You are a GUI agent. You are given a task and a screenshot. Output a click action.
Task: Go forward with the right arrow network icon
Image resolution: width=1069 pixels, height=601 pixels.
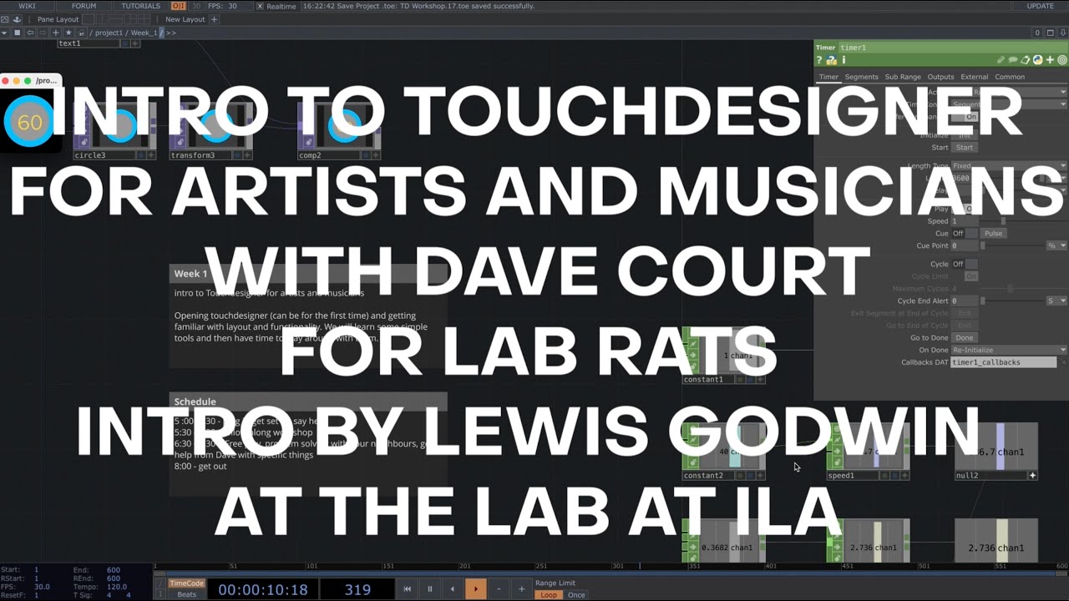(x=43, y=33)
